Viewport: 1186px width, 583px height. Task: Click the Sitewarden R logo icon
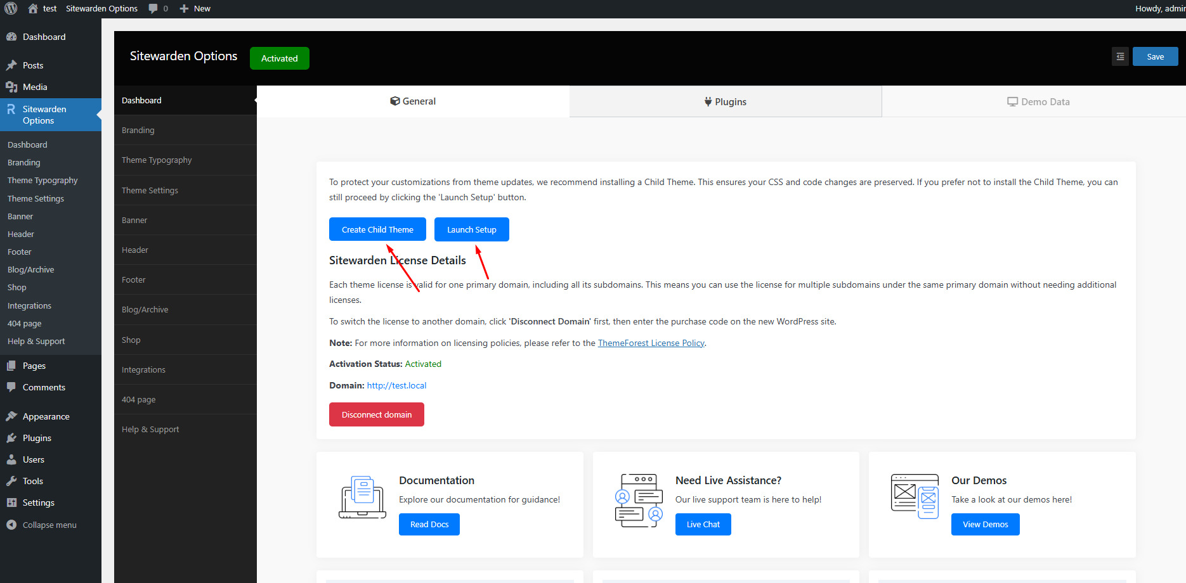tap(11, 109)
